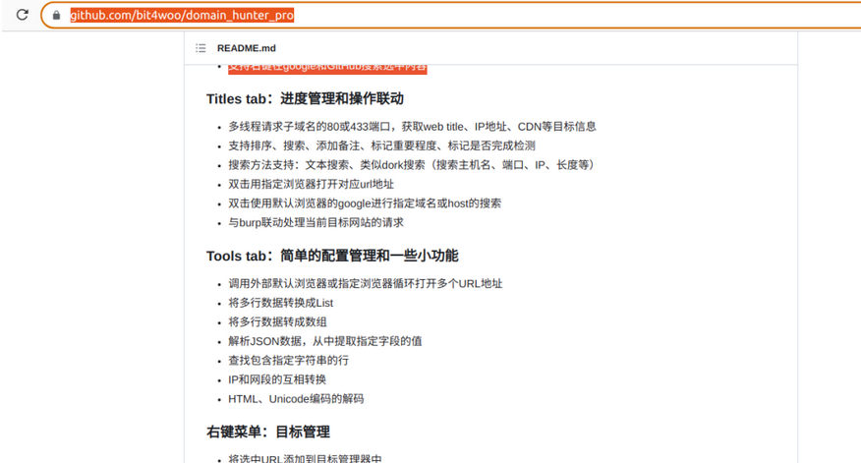
Task: Click the line 'HTML、Unicode编码的解码'
Action: click(x=296, y=399)
